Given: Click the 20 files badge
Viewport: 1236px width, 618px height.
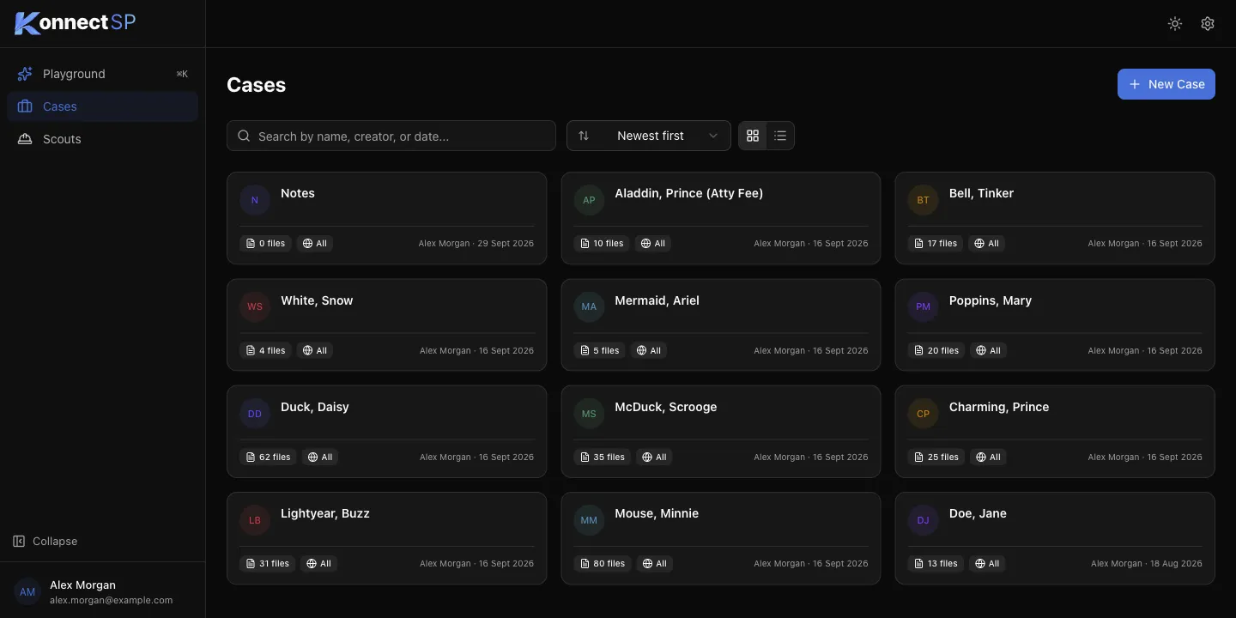Looking at the screenshot, I should click(936, 351).
